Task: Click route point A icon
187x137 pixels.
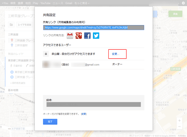Action: pos(12,72)
